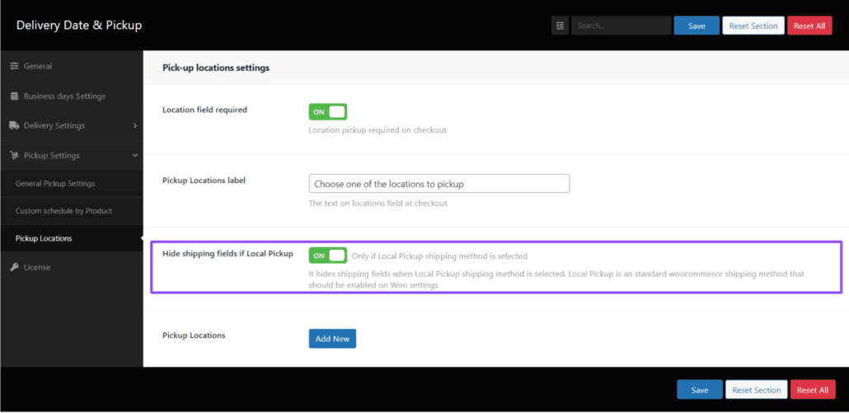This screenshot has width=849, height=413.
Task: Open the License section
Action: pos(37,268)
